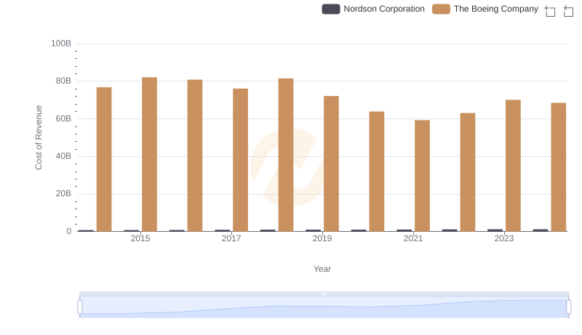582x335 pixels.
Task: Select the 2024 Boeing bar at right edge
Action: tap(559, 167)
